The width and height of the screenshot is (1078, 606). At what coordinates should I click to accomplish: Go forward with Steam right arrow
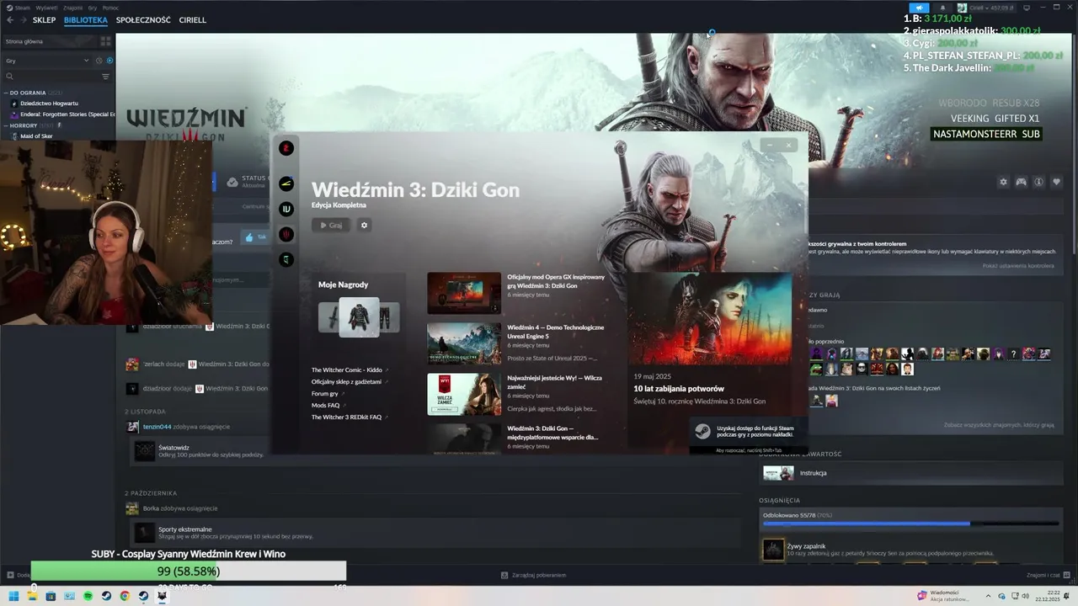23,20
